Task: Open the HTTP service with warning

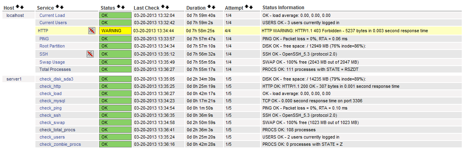Action: point(43,30)
